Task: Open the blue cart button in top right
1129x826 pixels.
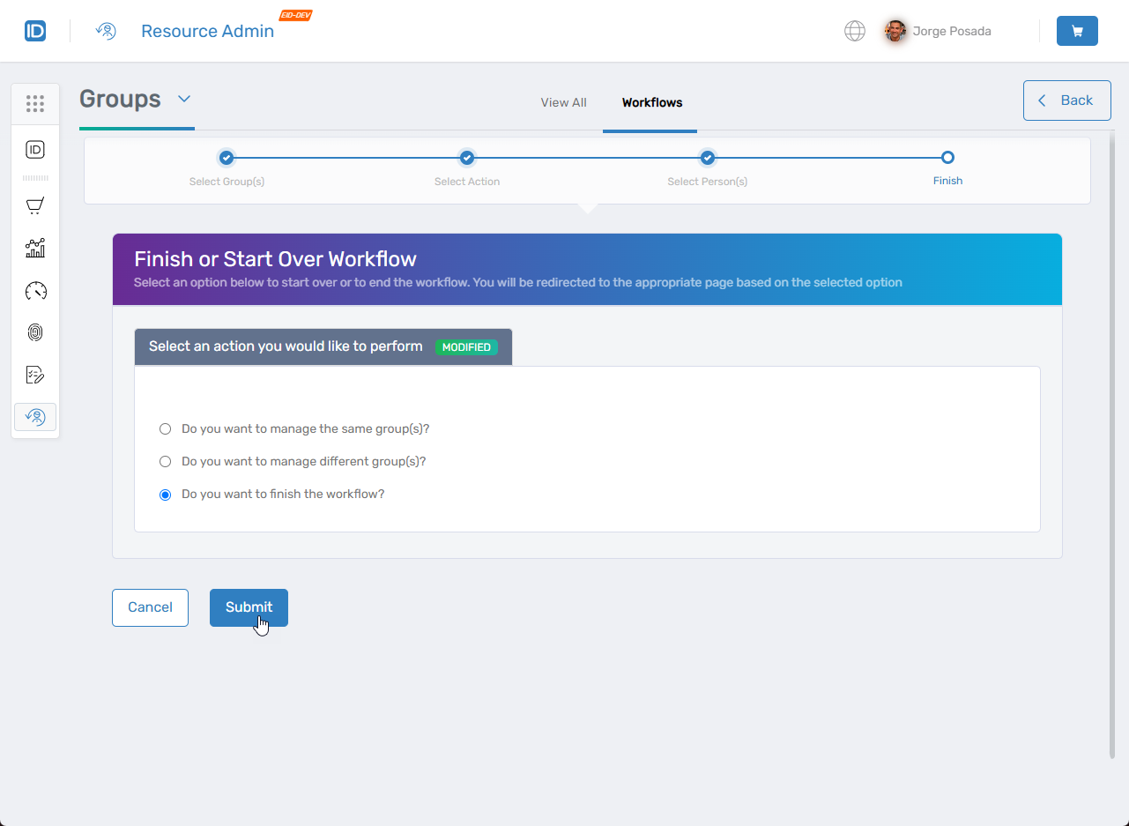Action: (1077, 30)
